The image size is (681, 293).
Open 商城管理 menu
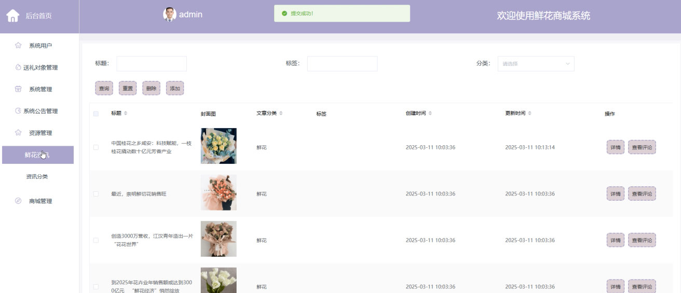point(39,201)
